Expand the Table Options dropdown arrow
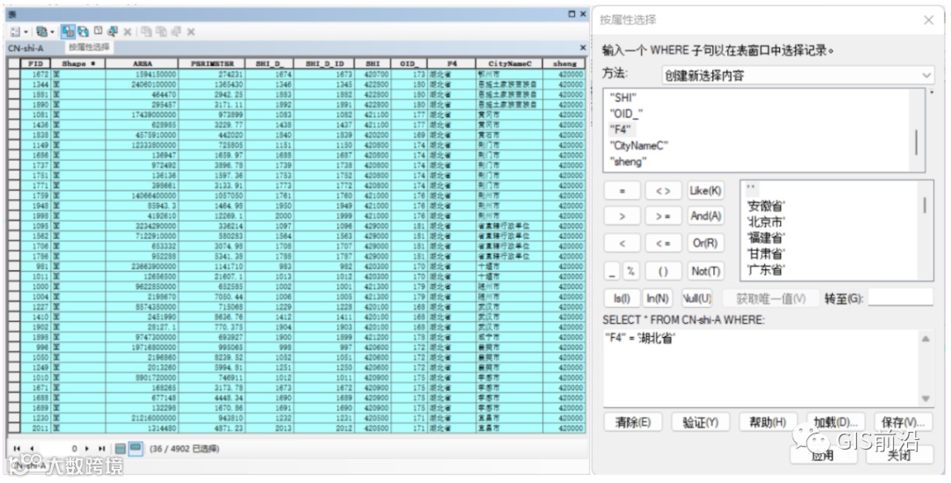This screenshot has width=951, height=483. pyautogui.click(x=26, y=33)
